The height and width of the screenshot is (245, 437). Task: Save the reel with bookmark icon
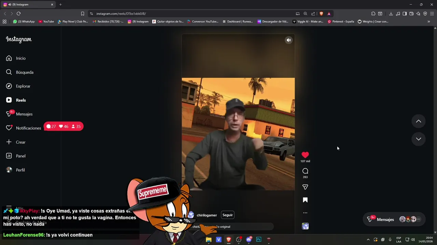305,200
